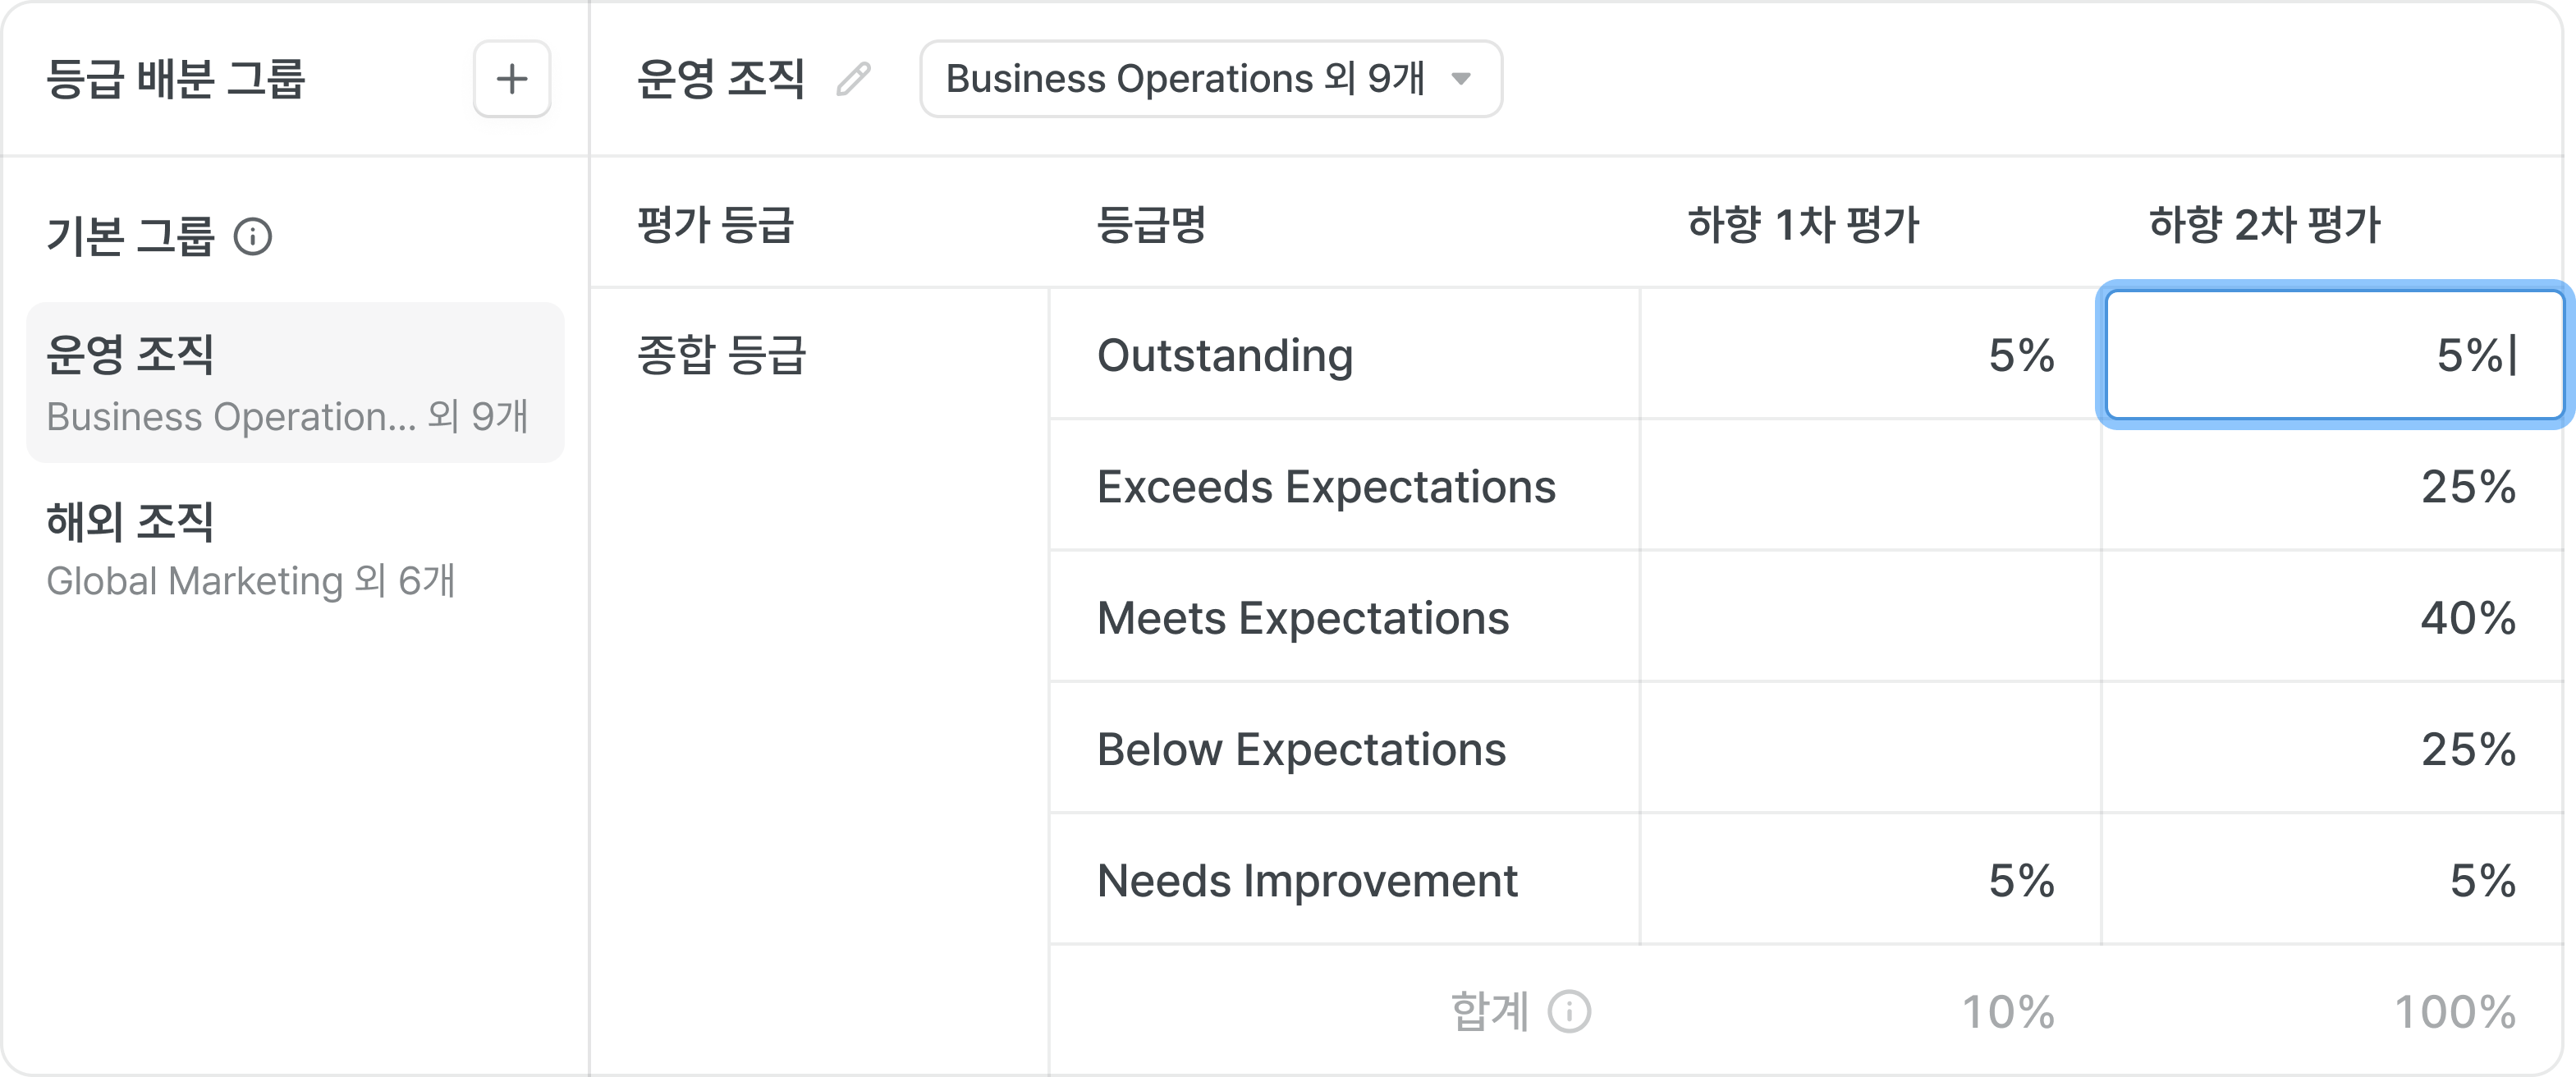Screen dimensions: 2576x1077
Task: Open the Business Operations 외 9개 dropdown
Action: [1210, 79]
